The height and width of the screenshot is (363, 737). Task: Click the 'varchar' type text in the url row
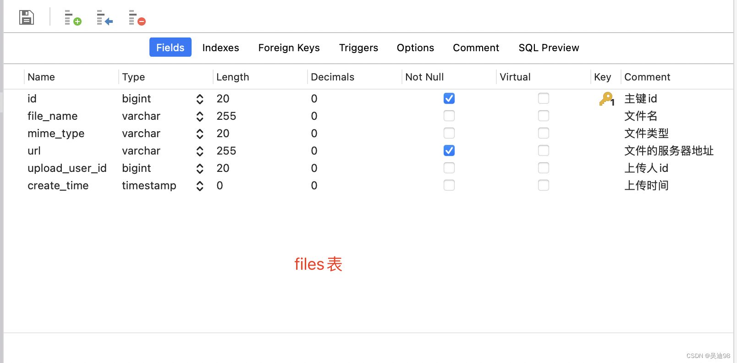click(141, 151)
